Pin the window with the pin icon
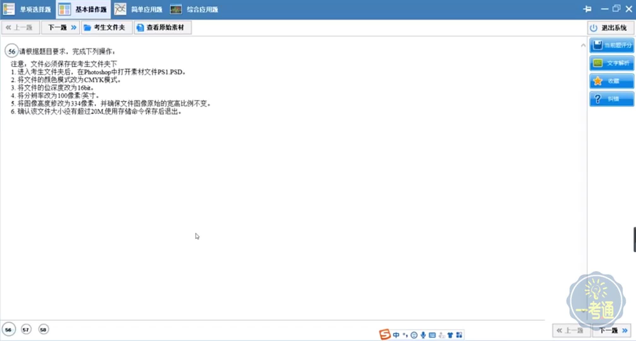 tap(587, 9)
